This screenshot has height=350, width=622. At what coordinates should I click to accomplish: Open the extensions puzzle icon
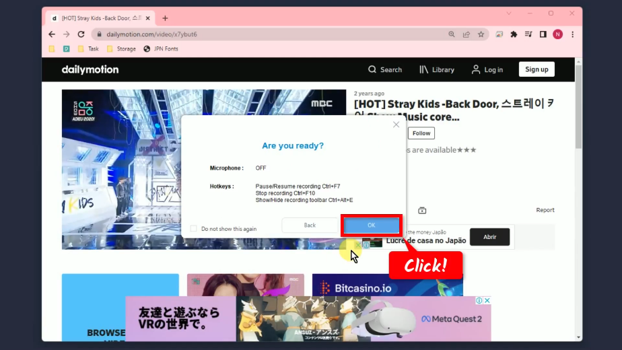(x=514, y=34)
